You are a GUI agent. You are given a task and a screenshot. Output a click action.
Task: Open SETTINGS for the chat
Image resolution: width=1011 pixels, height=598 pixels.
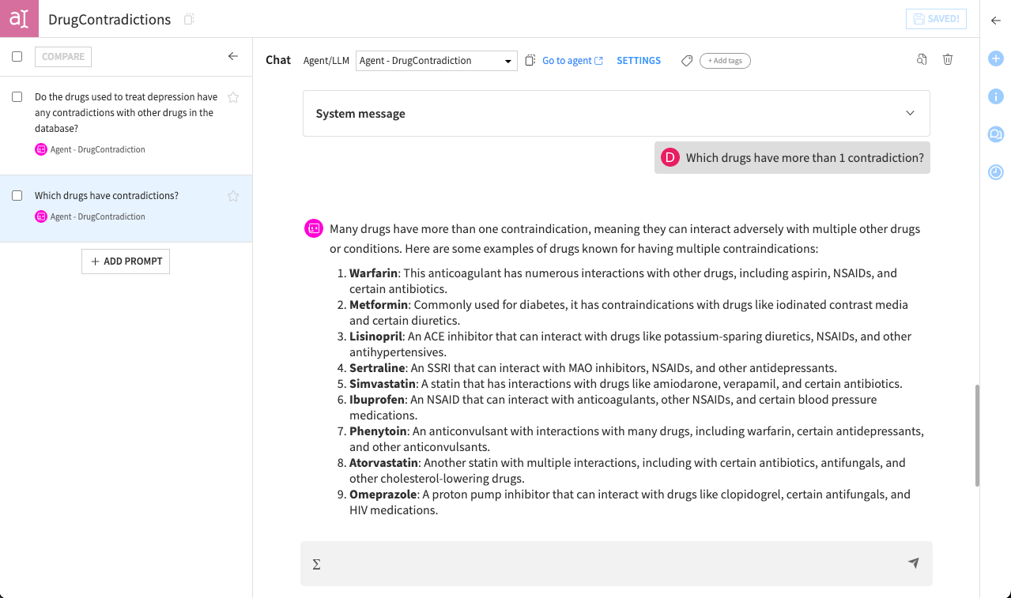click(638, 61)
